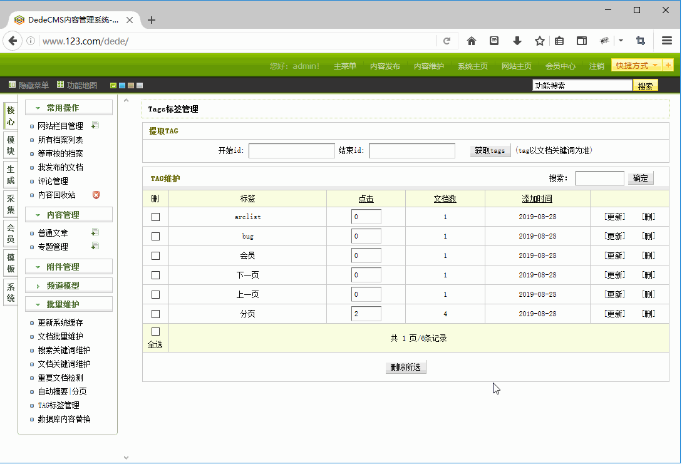Click the publish icon beside 网站栏目管理
Image resolution: width=682 pixels, height=464 pixels.
95,125
